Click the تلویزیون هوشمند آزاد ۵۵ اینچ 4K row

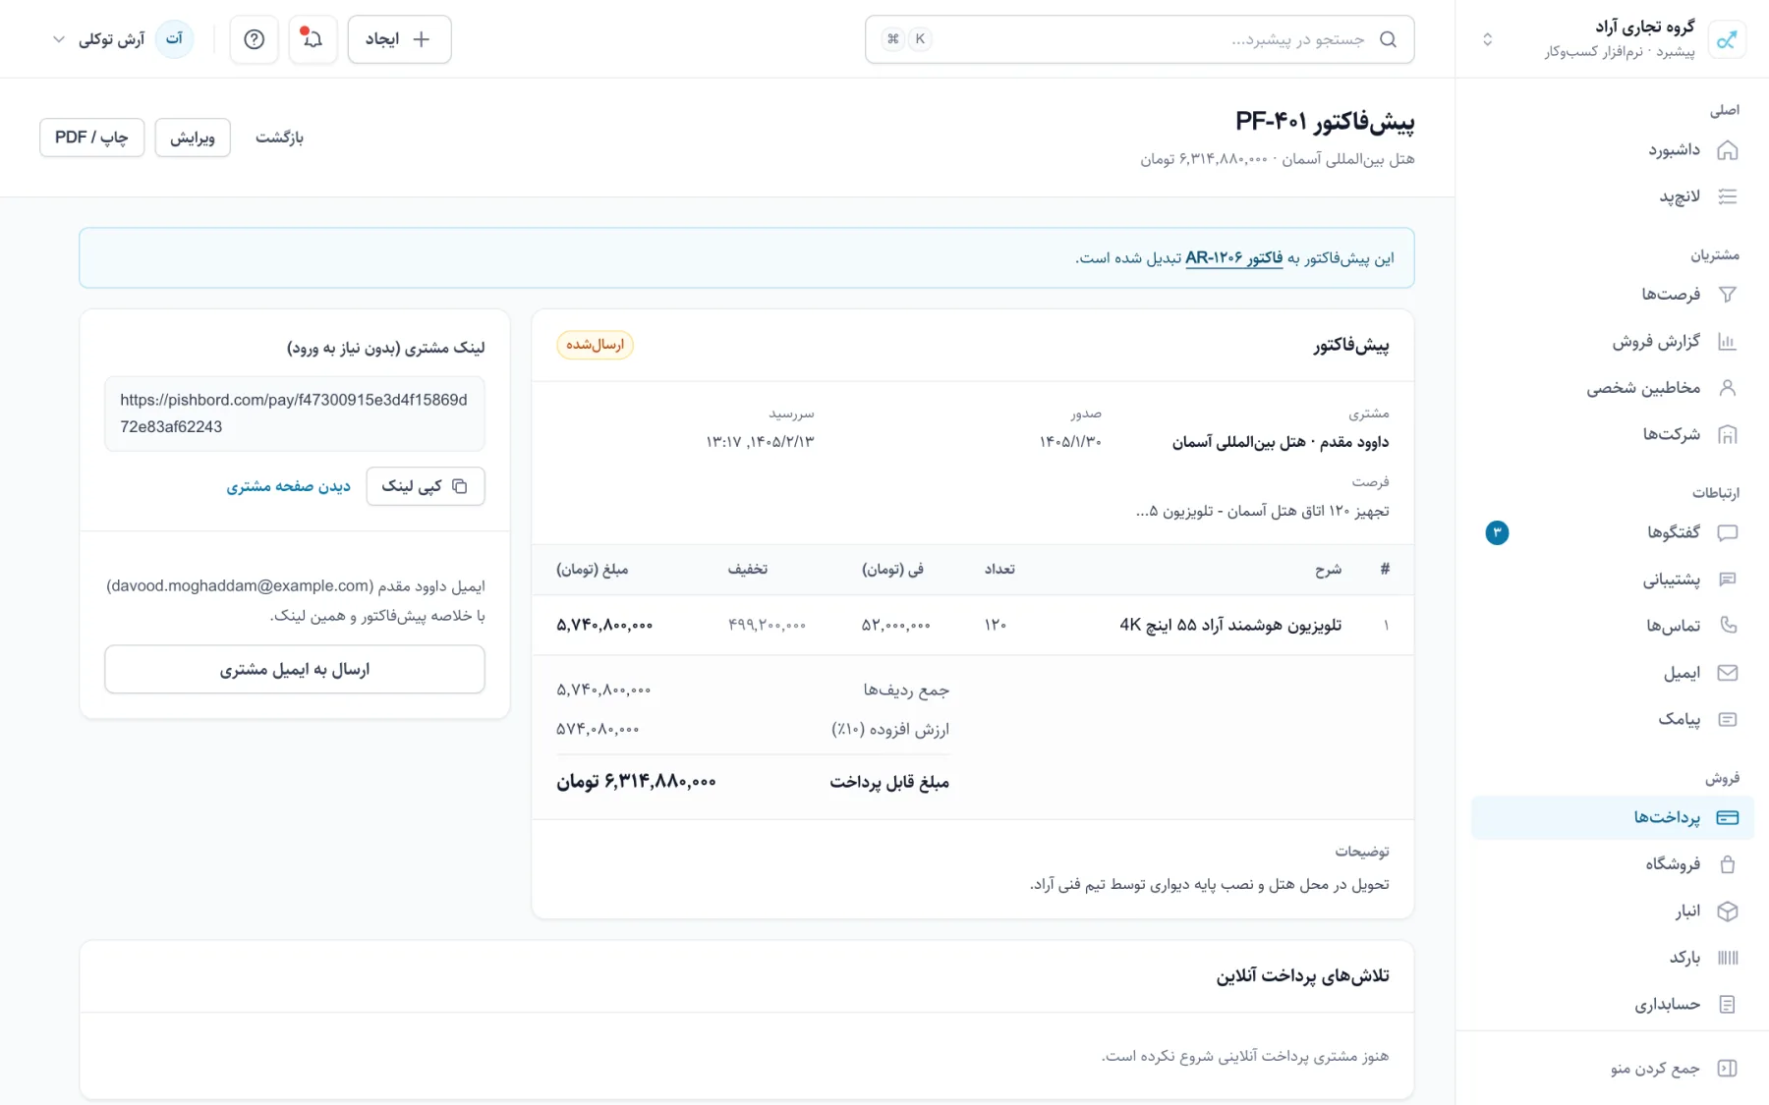click(973, 625)
